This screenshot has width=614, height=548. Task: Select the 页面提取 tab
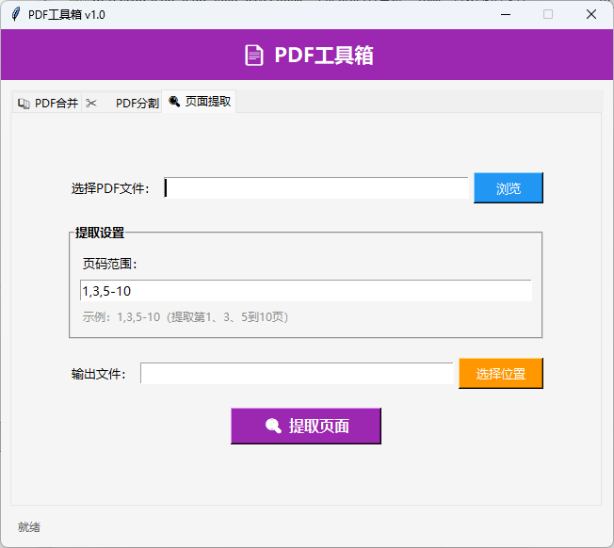pyautogui.click(x=199, y=102)
